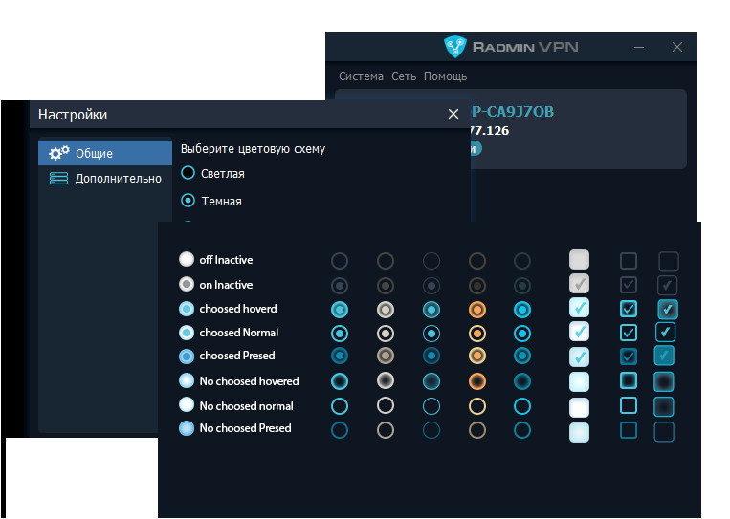This screenshot has height=519, width=730.
Task: Switch to the Общие settings tab
Action: (x=94, y=153)
